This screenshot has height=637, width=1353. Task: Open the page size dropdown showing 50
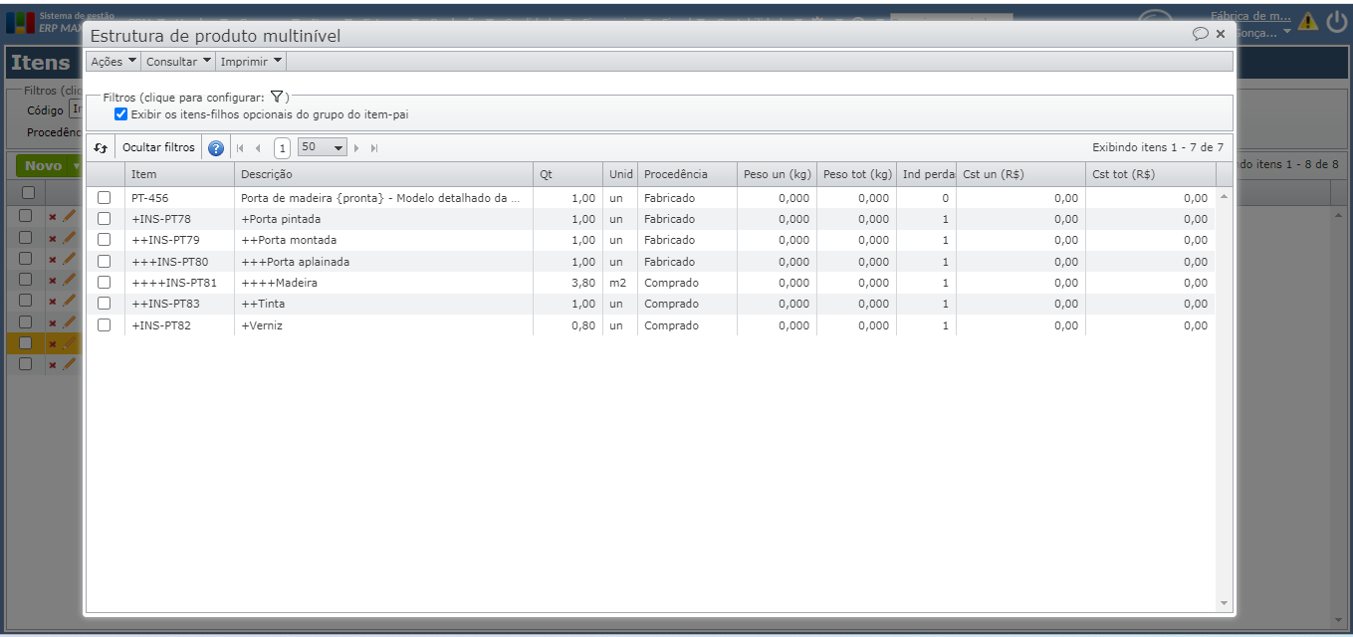(322, 147)
